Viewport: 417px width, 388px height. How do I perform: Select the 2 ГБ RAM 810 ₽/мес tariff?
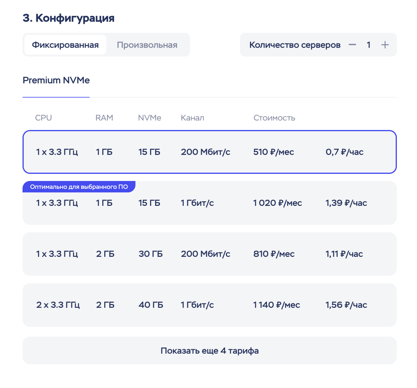click(x=210, y=254)
